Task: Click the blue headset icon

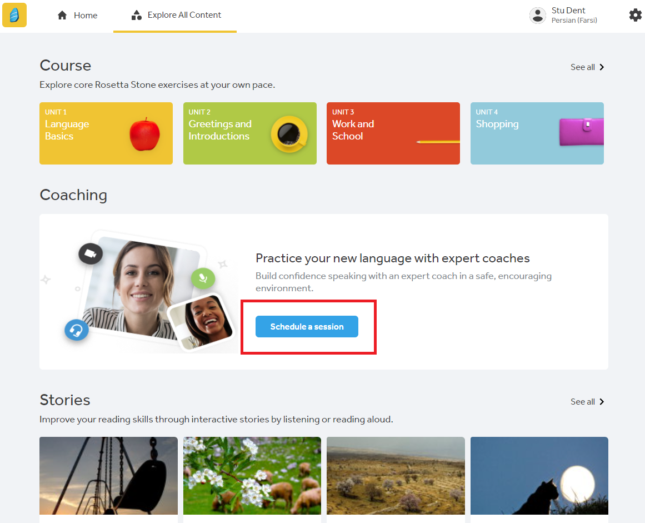Action: (77, 330)
